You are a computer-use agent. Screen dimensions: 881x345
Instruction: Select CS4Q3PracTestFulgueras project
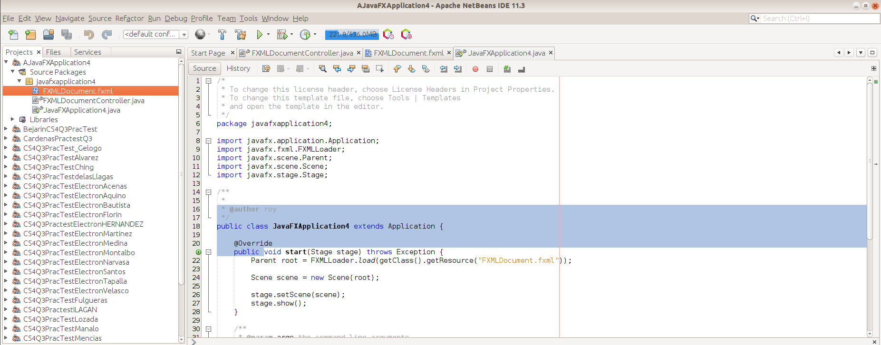coord(65,300)
